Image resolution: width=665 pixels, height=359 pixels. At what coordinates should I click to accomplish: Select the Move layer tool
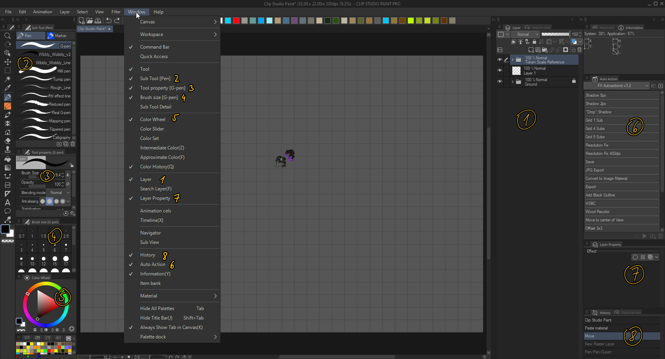(8, 62)
